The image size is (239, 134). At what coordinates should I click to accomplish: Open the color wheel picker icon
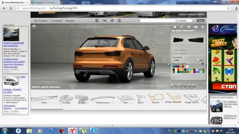(x=203, y=64)
